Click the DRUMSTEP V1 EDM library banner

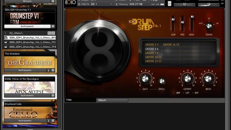tap(30, 18)
